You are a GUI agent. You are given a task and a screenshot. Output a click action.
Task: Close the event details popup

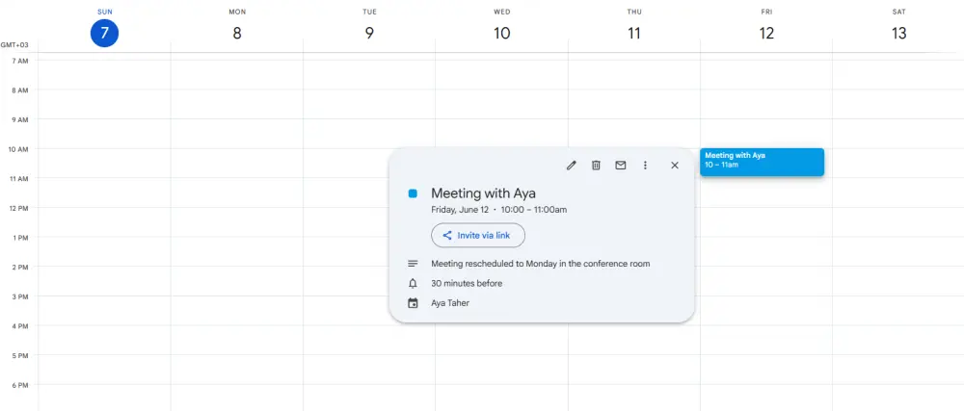pyautogui.click(x=675, y=165)
